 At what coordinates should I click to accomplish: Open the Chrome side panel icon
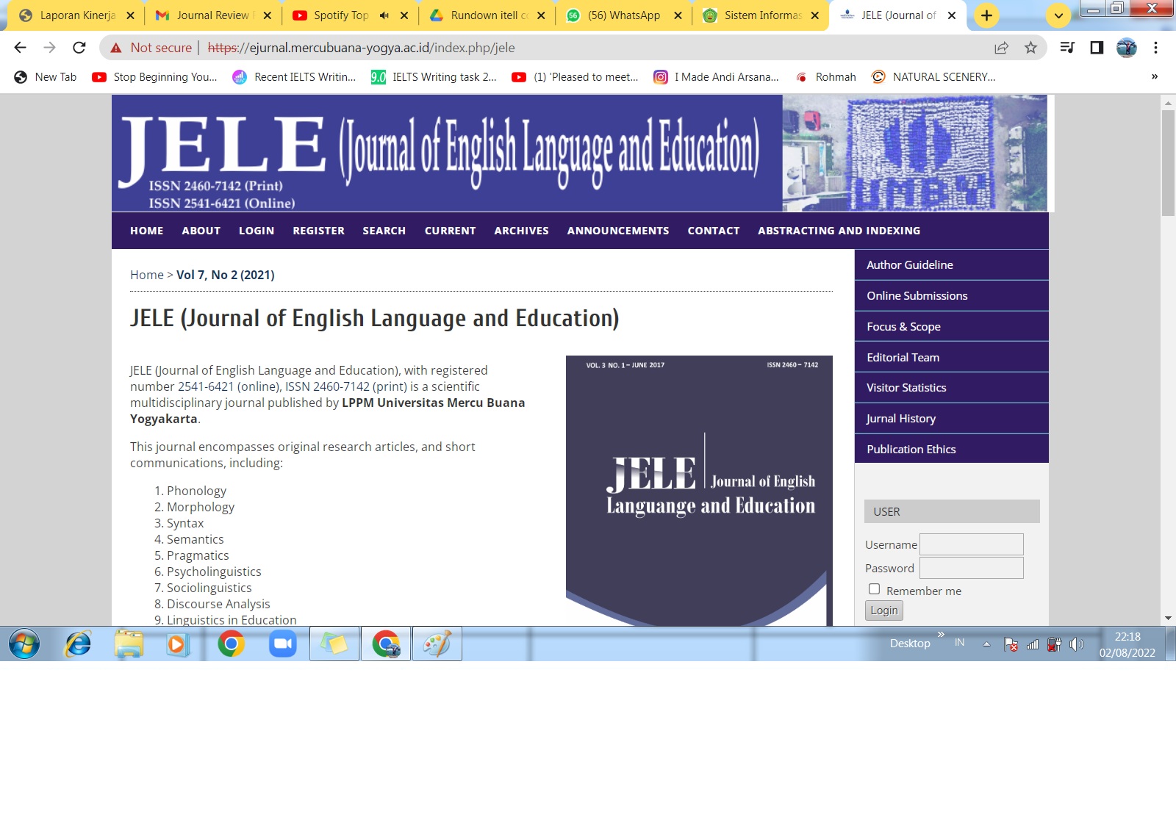[x=1097, y=48]
